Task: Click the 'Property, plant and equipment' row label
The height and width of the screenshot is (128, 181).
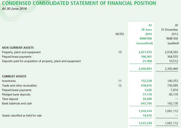Action: click(x=21, y=52)
